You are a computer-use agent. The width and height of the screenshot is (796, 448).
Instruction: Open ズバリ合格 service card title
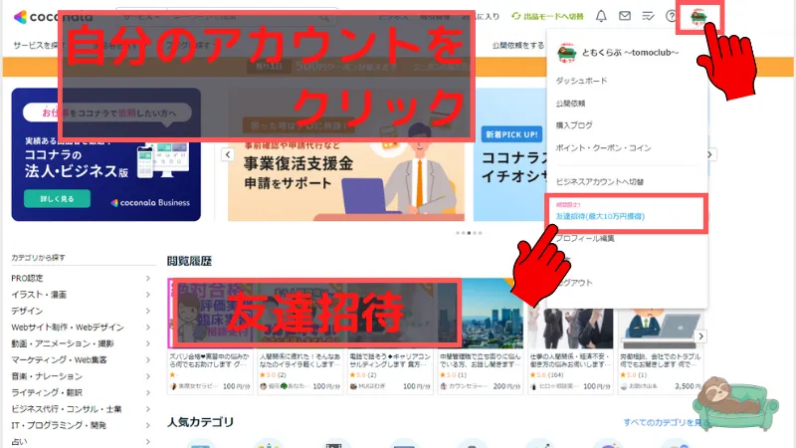pyautogui.click(x=209, y=360)
